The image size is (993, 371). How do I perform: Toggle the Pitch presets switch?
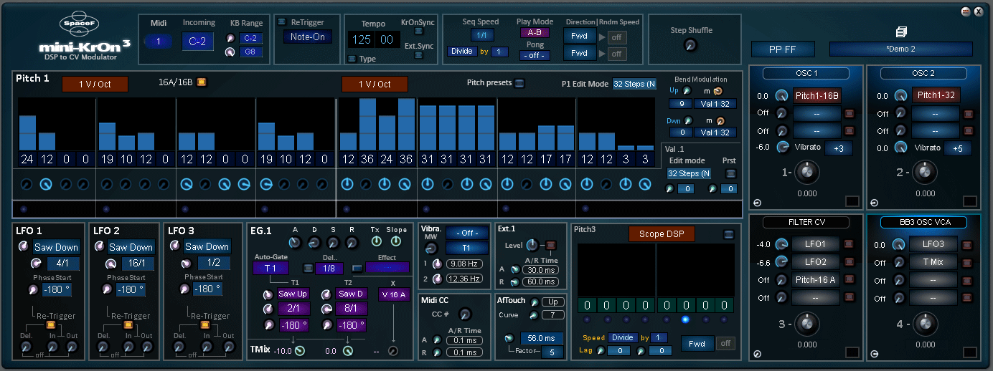520,83
